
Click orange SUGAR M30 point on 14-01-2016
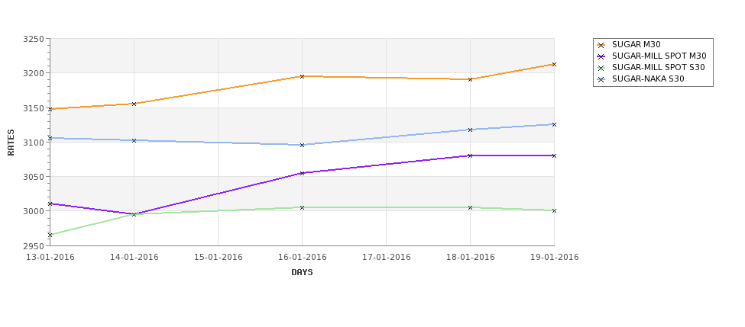(x=134, y=104)
